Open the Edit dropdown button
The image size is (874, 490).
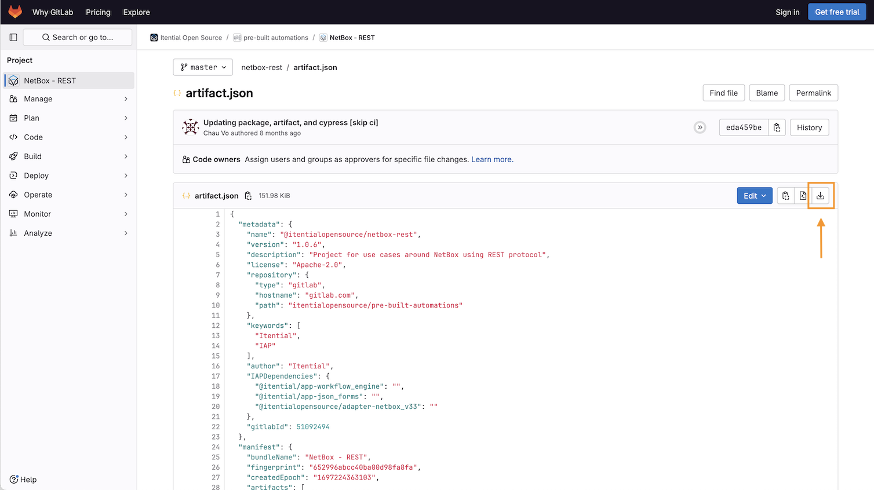pyautogui.click(x=754, y=196)
